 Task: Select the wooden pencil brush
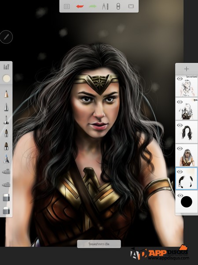point(6,94)
